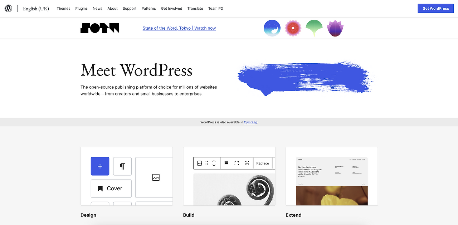
Task: Follow the Cymraeg language link
Action: click(250, 122)
